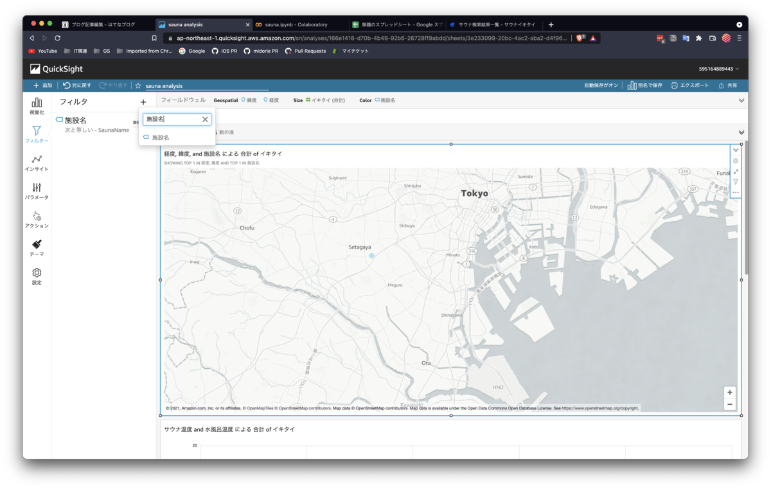Open the Google Translate extension icon
The width and height of the screenshot is (771, 489).
tap(686, 38)
